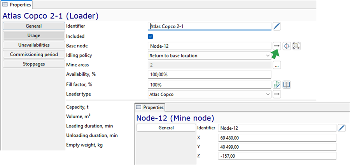
Task: Click the 'Idling policy' label
Action: coord(79,55)
